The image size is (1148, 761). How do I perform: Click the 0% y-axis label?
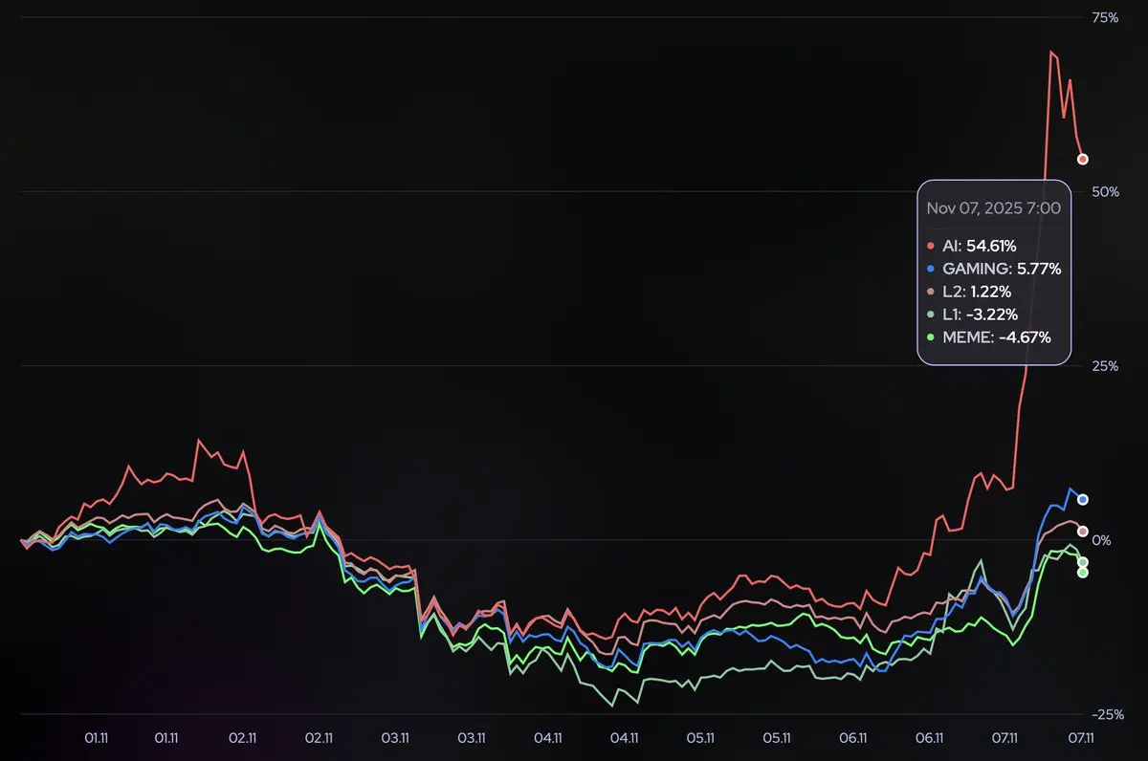[x=1102, y=540]
